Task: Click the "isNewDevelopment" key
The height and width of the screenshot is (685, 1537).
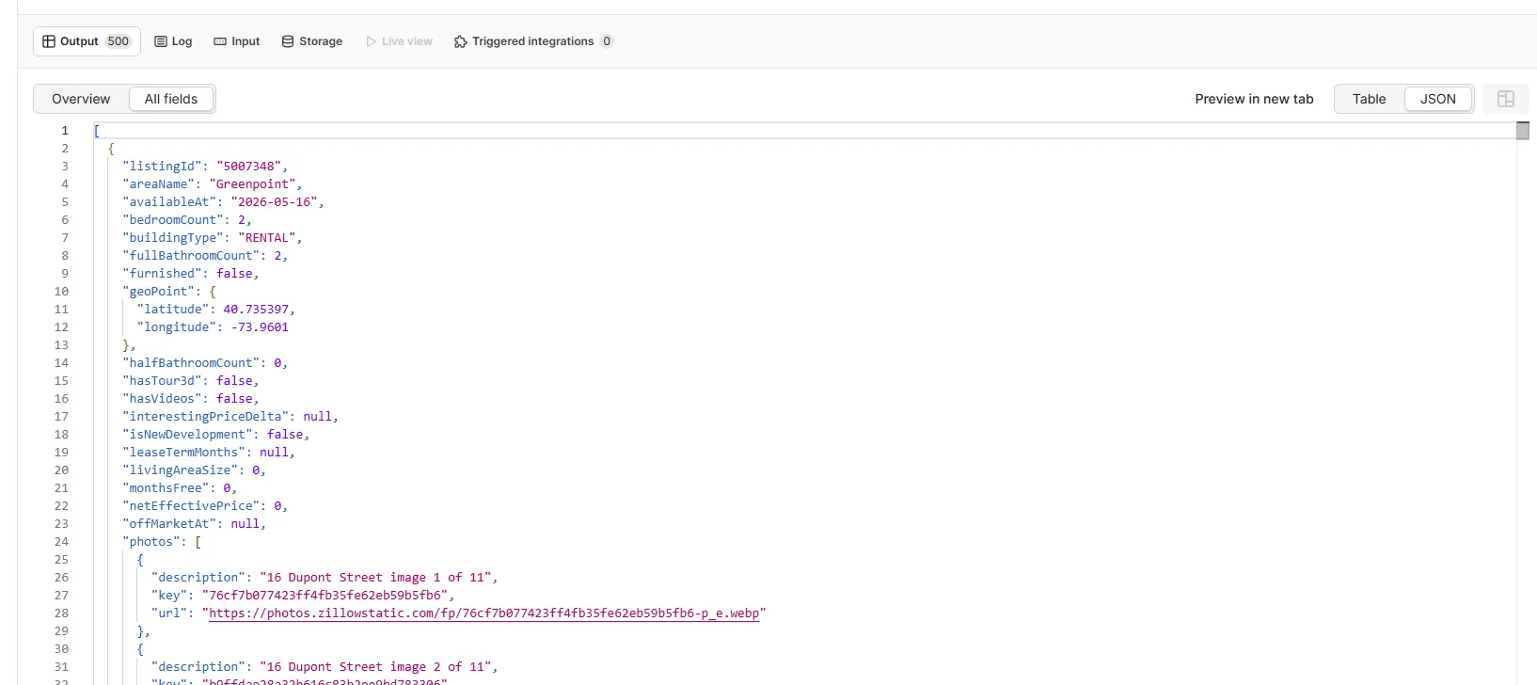Action: tap(187, 435)
